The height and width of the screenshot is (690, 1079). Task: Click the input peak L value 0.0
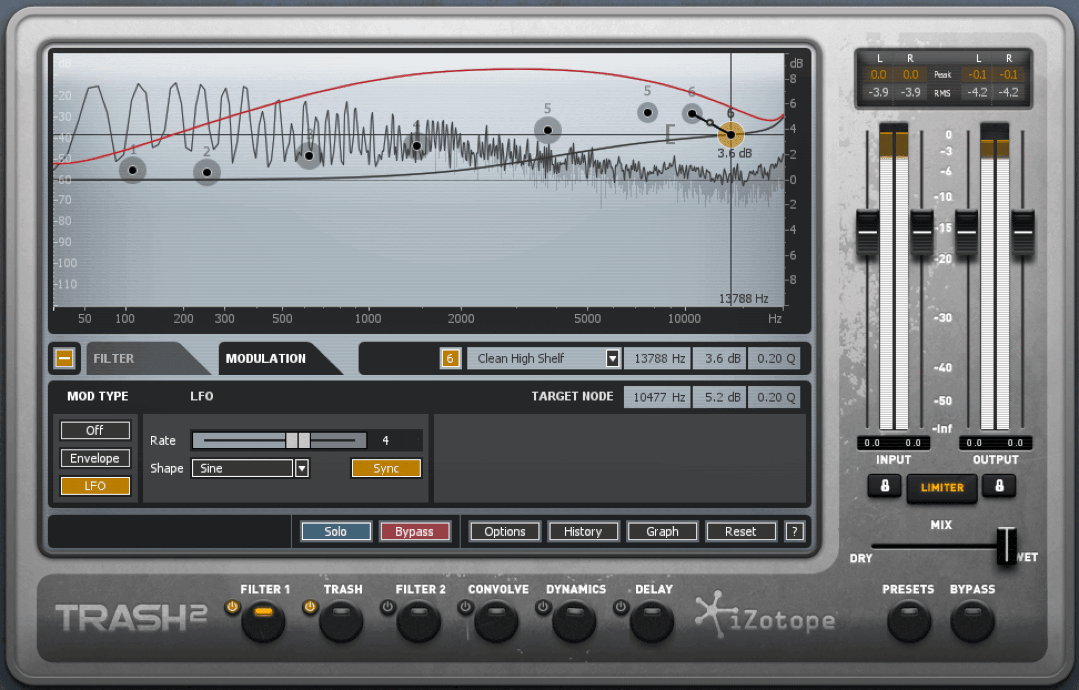[x=878, y=75]
